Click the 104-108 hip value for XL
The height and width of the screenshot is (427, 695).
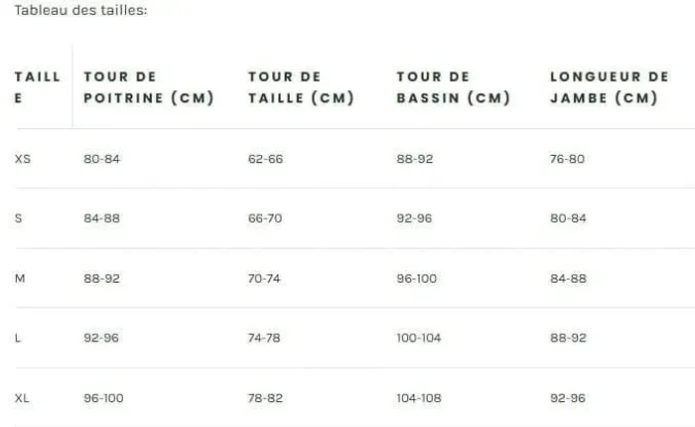pos(419,398)
